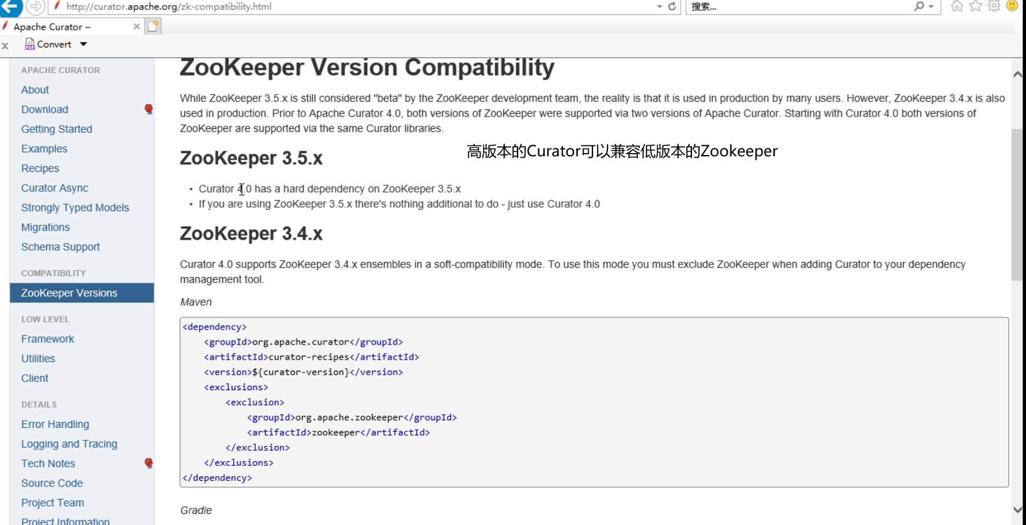Click the search magnifier icon
Image resolution: width=1026 pixels, height=525 pixels.
click(919, 7)
